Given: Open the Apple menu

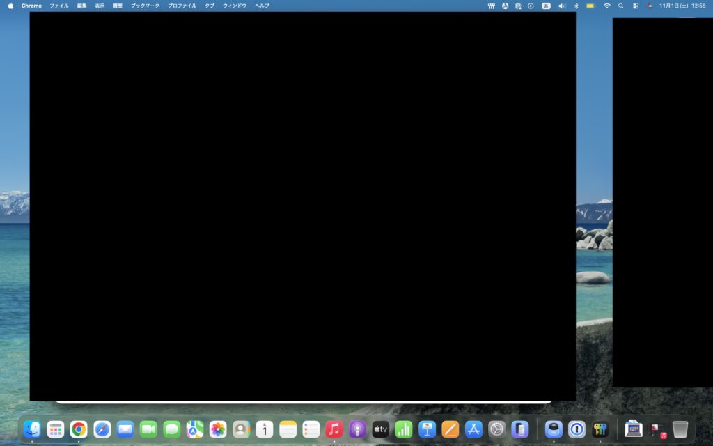Looking at the screenshot, I should tap(10, 6).
